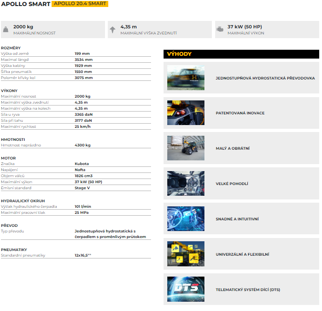Click the Velké pohodlí label

click(x=232, y=184)
